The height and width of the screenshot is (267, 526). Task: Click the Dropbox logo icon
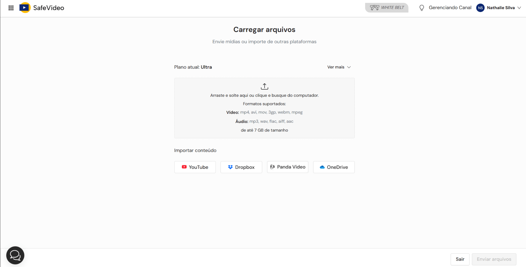(x=230, y=167)
